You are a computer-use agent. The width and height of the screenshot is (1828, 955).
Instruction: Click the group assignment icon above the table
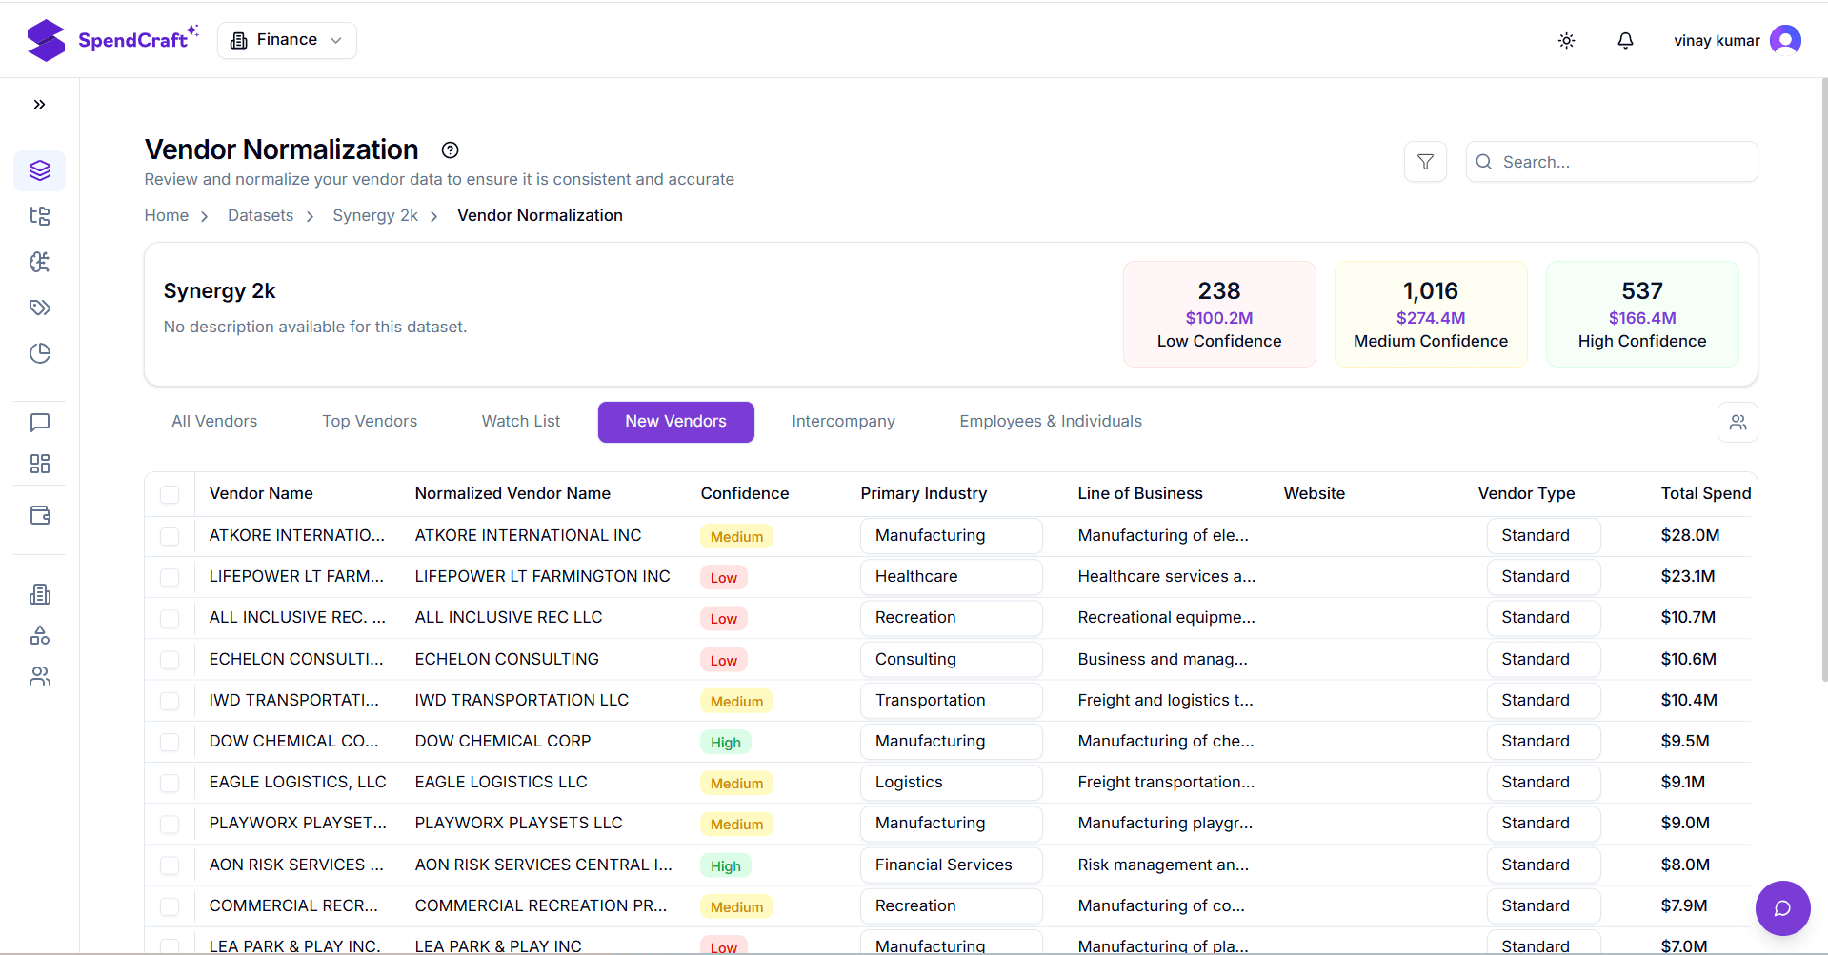(1738, 422)
